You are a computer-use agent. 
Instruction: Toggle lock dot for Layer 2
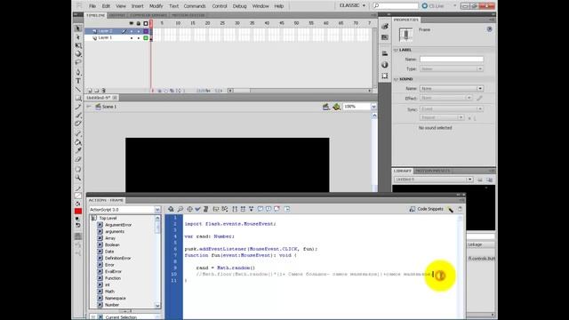coord(139,32)
